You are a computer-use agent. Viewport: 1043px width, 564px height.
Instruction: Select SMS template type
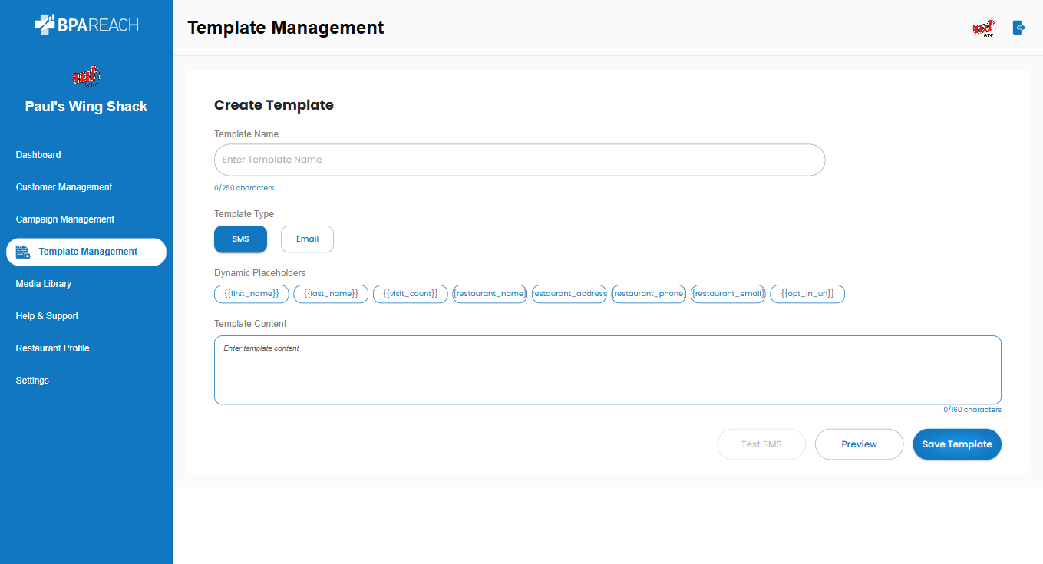click(240, 239)
